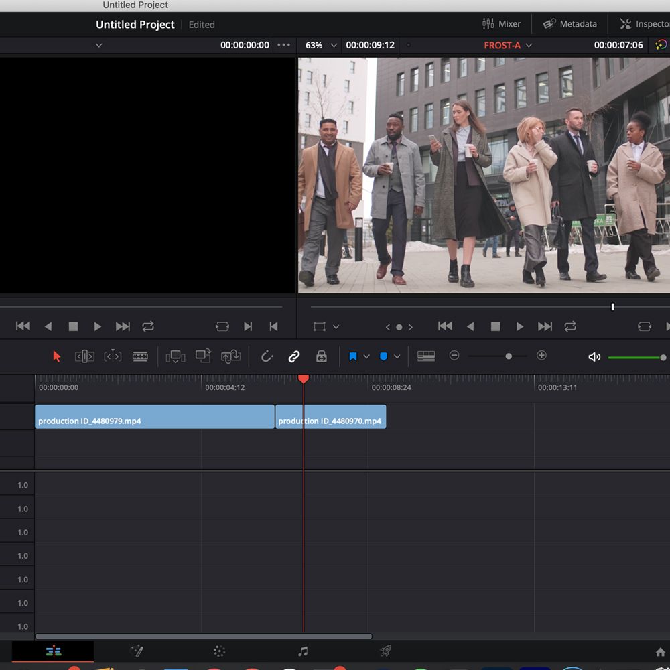The width and height of the screenshot is (670, 670).
Task: Click the play button in the viewer
Action: coord(520,326)
